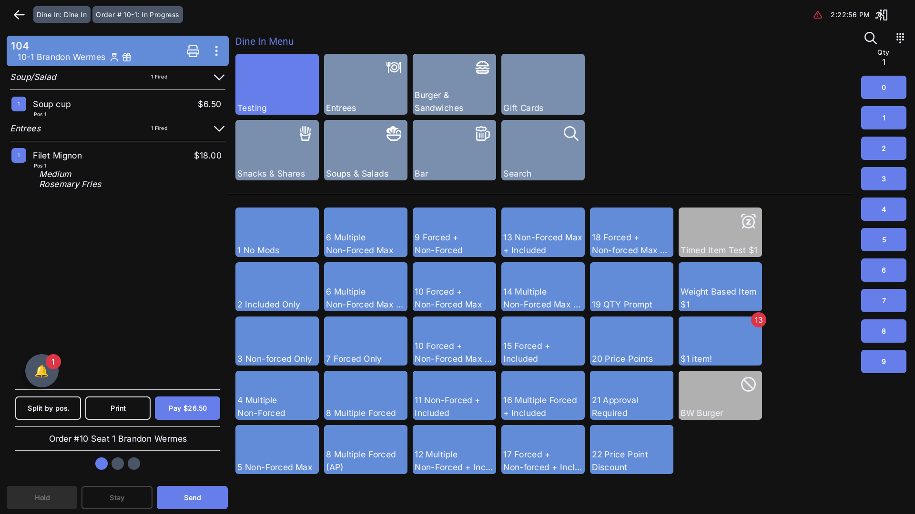Open the grid keypad icon top right
The width and height of the screenshot is (915, 514).
900,38
